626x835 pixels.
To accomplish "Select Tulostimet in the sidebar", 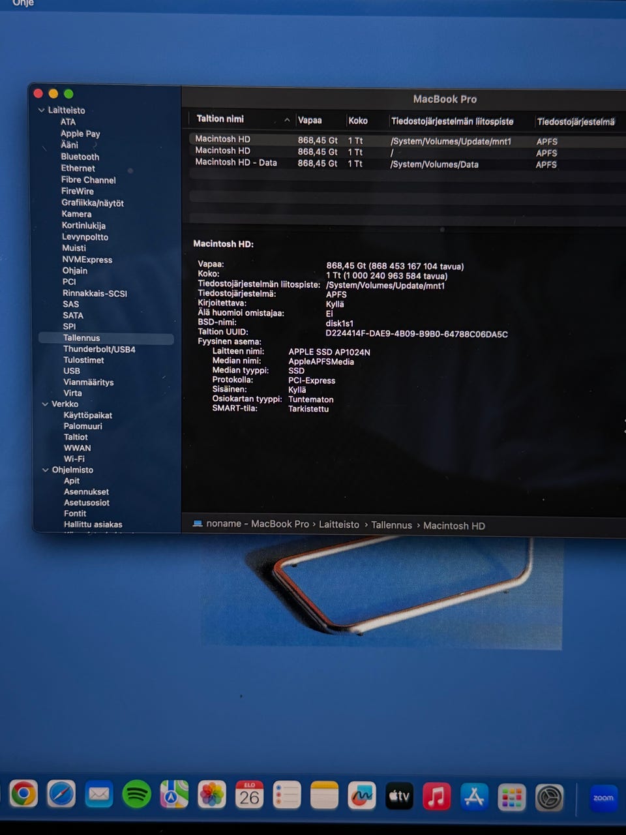I will (83, 360).
